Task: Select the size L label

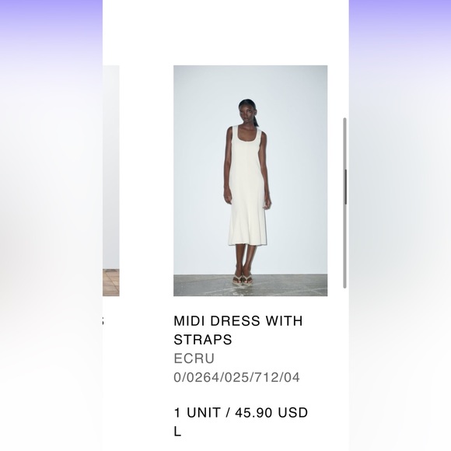Action: point(177,432)
